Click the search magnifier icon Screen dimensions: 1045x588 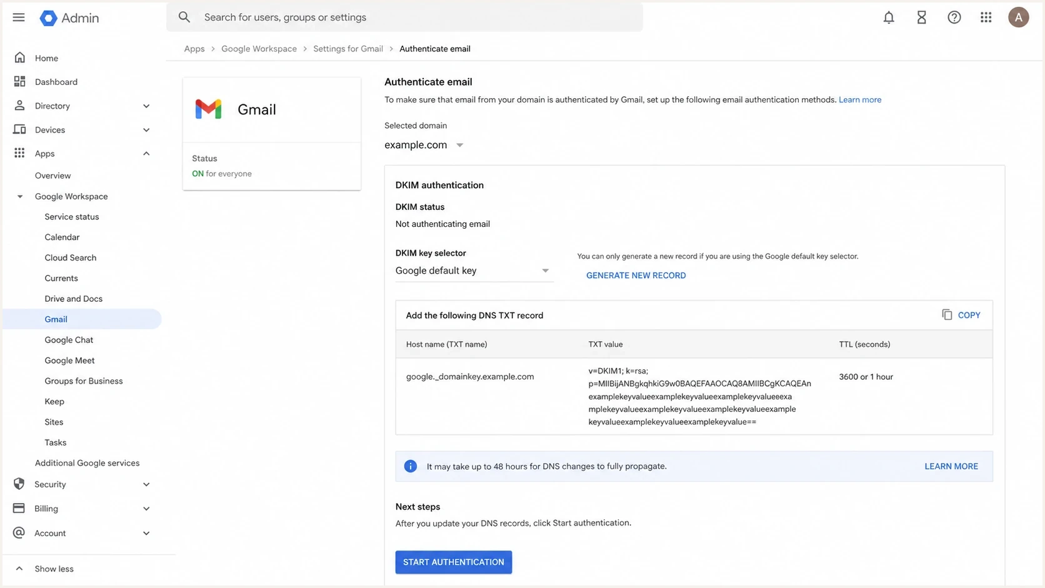point(184,17)
